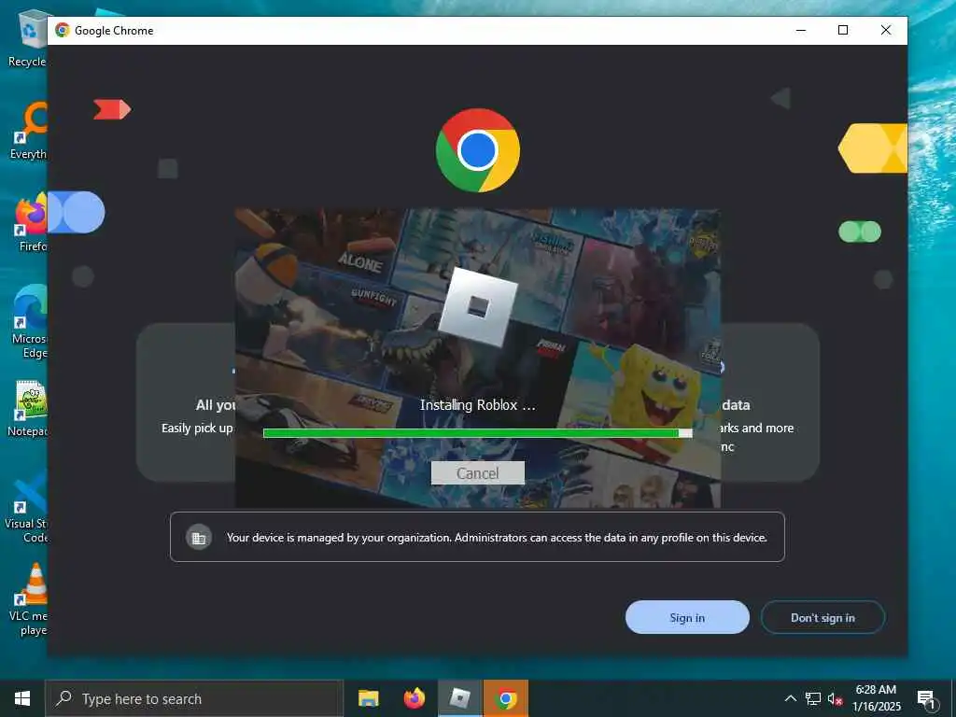Cancel the Roblox installation
Screen dimensions: 956x717
click(477, 473)
